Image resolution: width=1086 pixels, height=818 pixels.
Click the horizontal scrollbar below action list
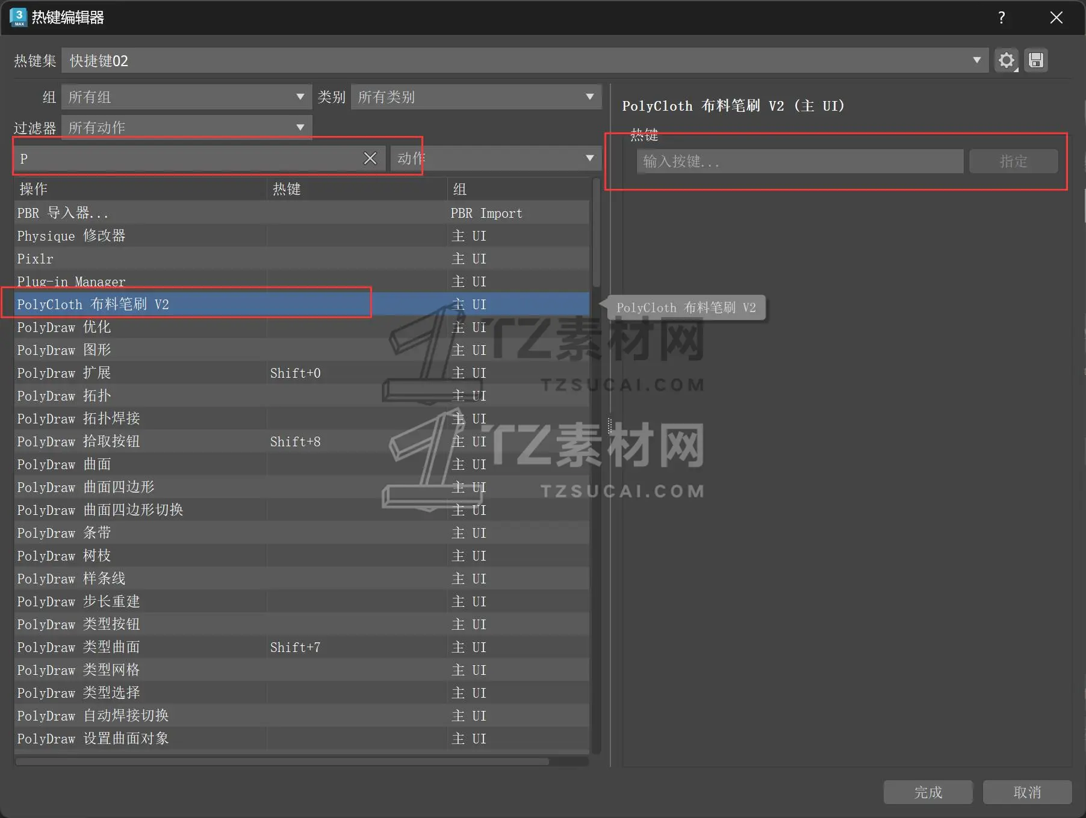282,761
